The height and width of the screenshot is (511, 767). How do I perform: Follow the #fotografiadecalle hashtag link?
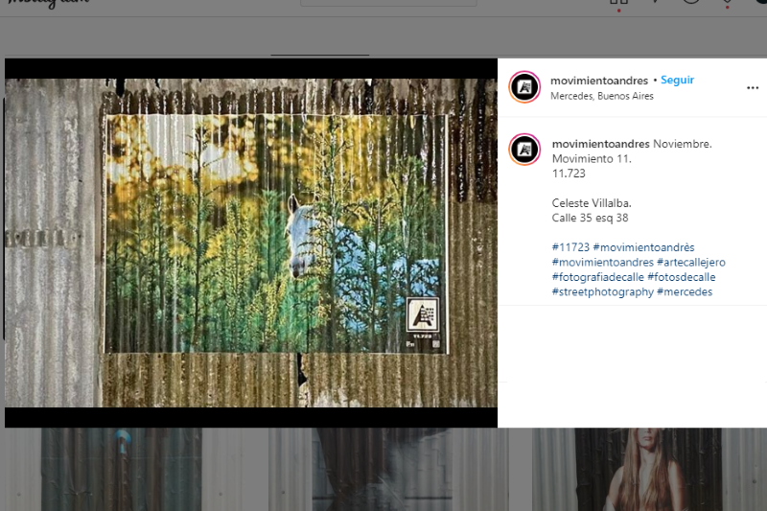tap(598, 277)
